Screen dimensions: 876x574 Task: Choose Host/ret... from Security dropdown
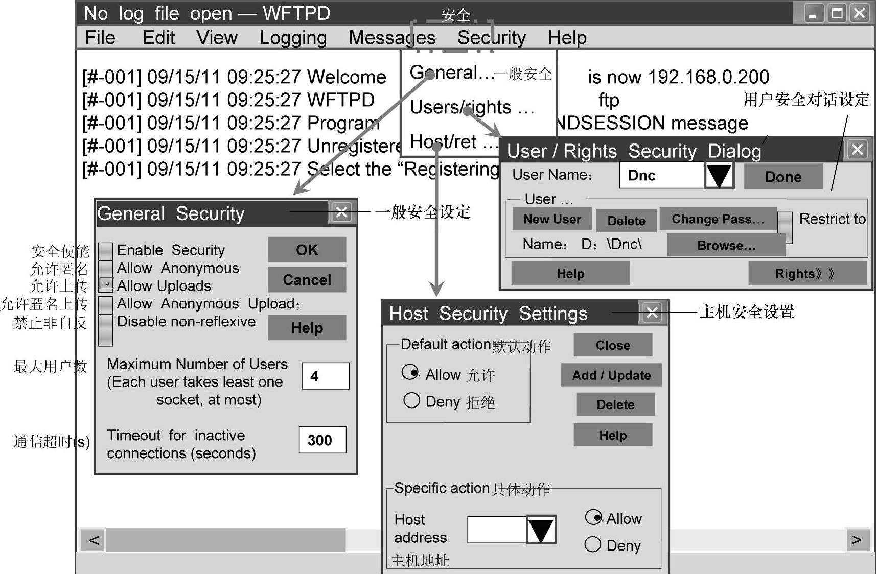453,141
